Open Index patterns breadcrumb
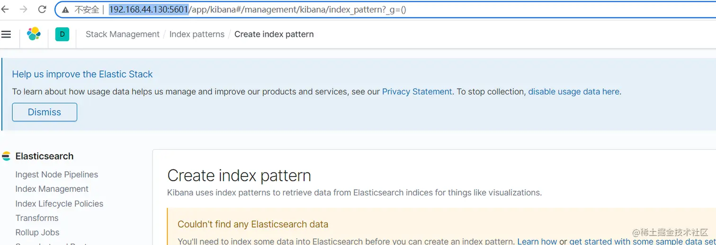The height and width of the screenshot is (245, 716). pos(197,34)
